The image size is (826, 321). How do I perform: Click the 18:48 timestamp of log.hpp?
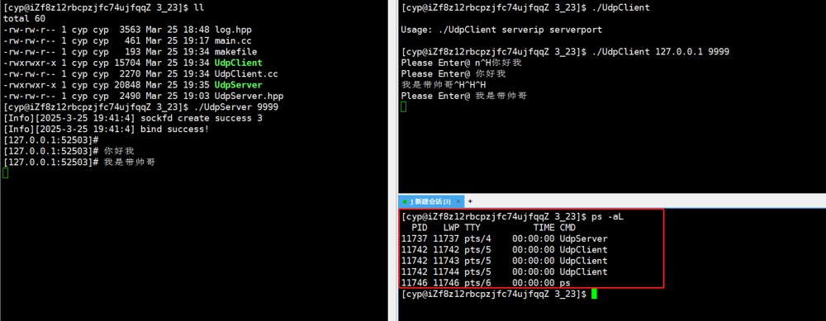point(196,30)
